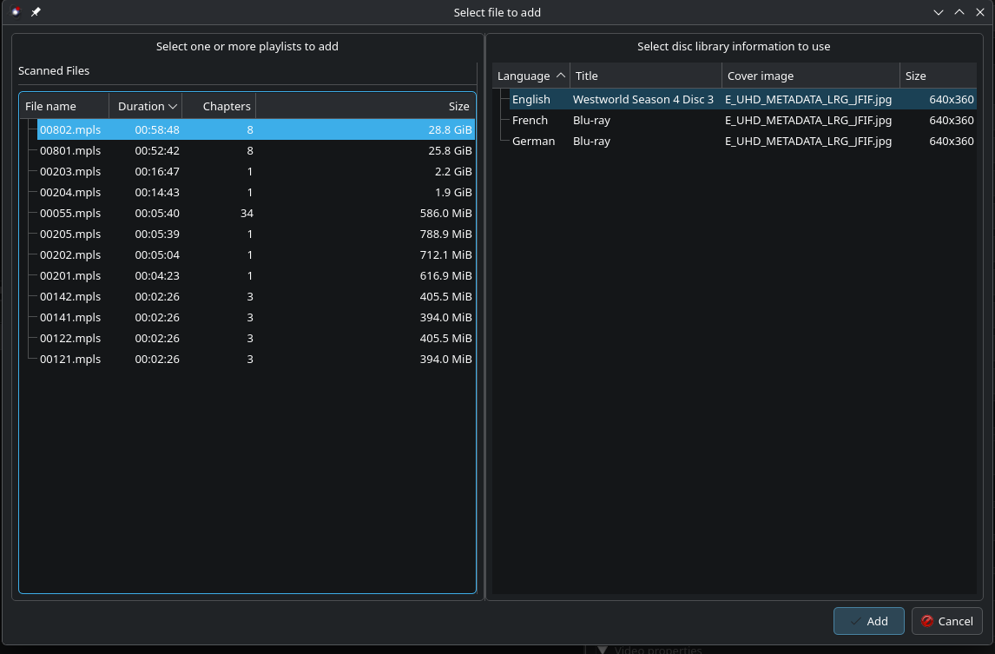The width and height of the screenshot is (995, 654).
Task: Pick the 00121.mpls playlist
Action: [70, 360]
